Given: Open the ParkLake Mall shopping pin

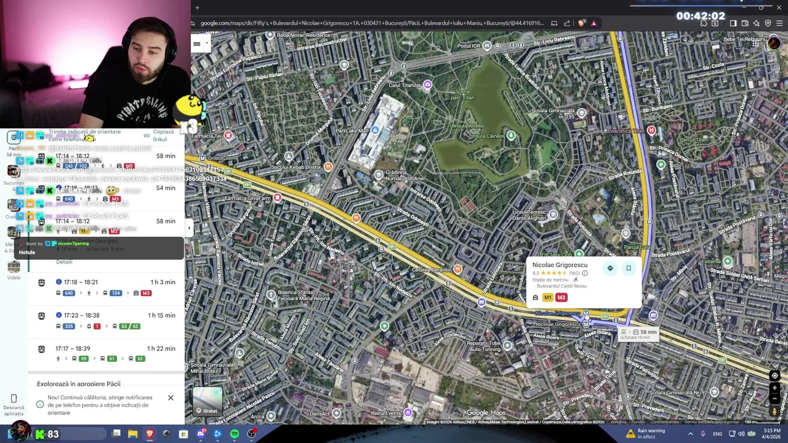Looking at the screenshot, I should point(374,130).
